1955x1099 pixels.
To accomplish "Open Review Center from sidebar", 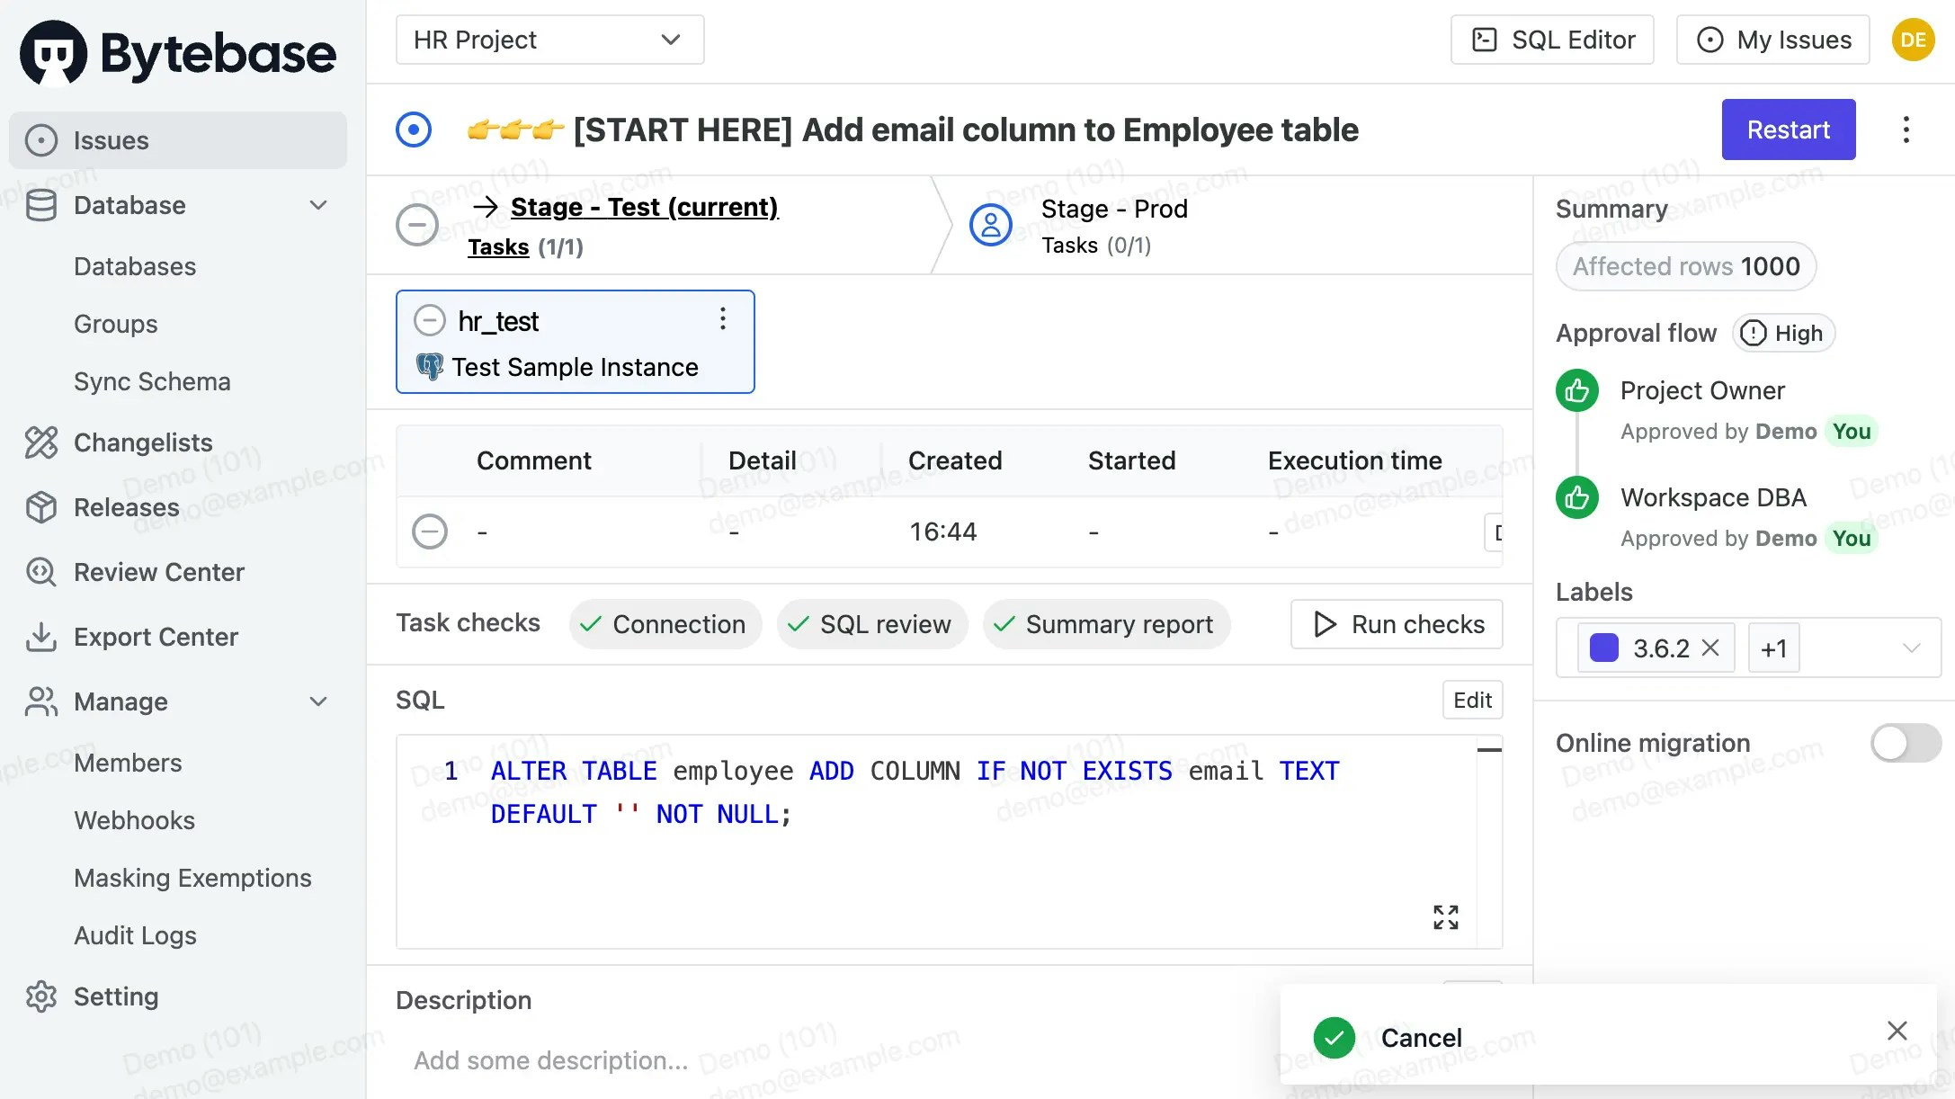I will click(158, 572).
